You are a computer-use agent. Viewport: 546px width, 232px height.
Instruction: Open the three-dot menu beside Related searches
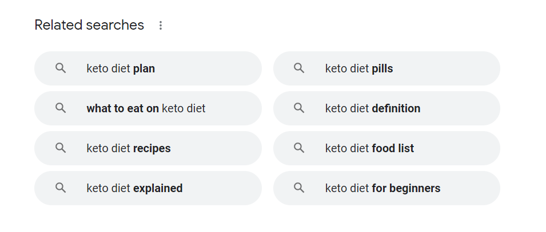(161, 25)
